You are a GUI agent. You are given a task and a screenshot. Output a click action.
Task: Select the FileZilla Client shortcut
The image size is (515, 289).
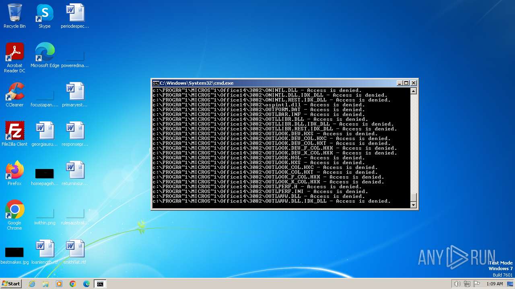click(x=14, y=134)
